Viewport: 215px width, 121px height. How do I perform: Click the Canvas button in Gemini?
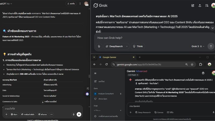159,112
